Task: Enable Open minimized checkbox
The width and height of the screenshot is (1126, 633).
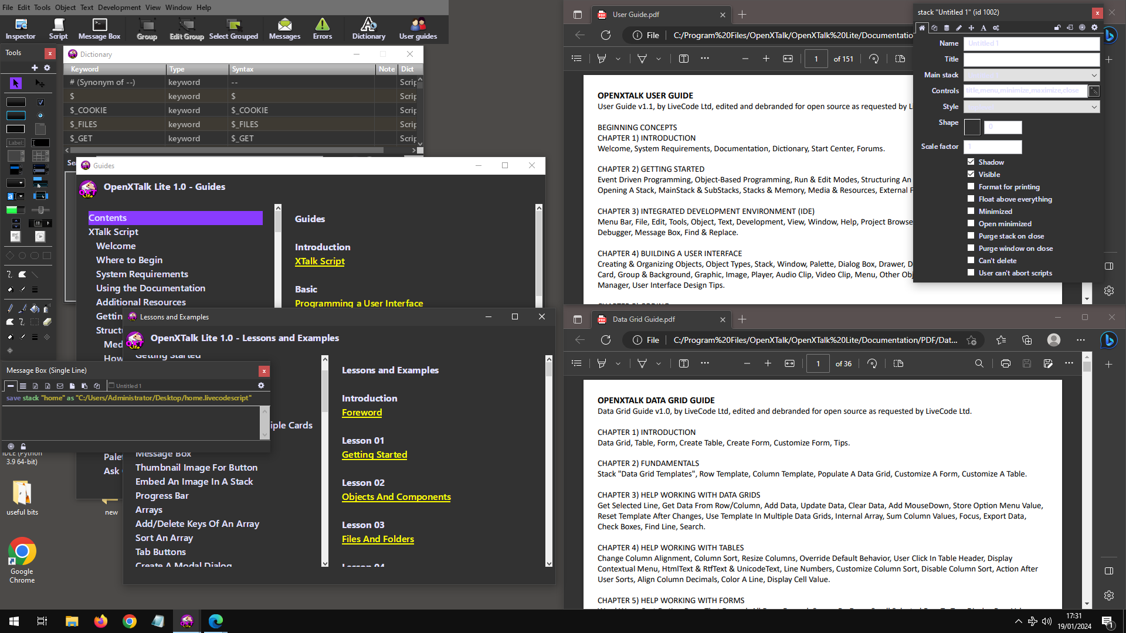Action: click(971, 223)
